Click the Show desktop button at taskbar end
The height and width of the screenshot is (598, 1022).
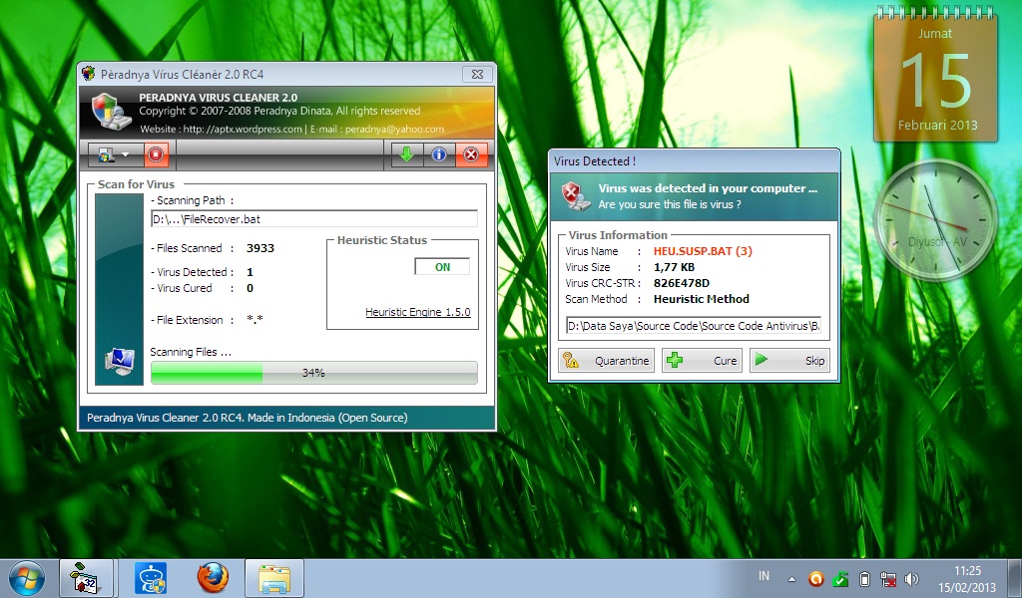click(1015, 578)
